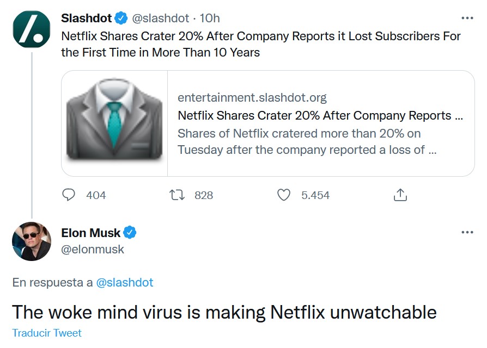The height and width of the screenshot is (348, 487).
Task: Open the Slashdot tweet's three-dot menu
Action: (467, 18)
